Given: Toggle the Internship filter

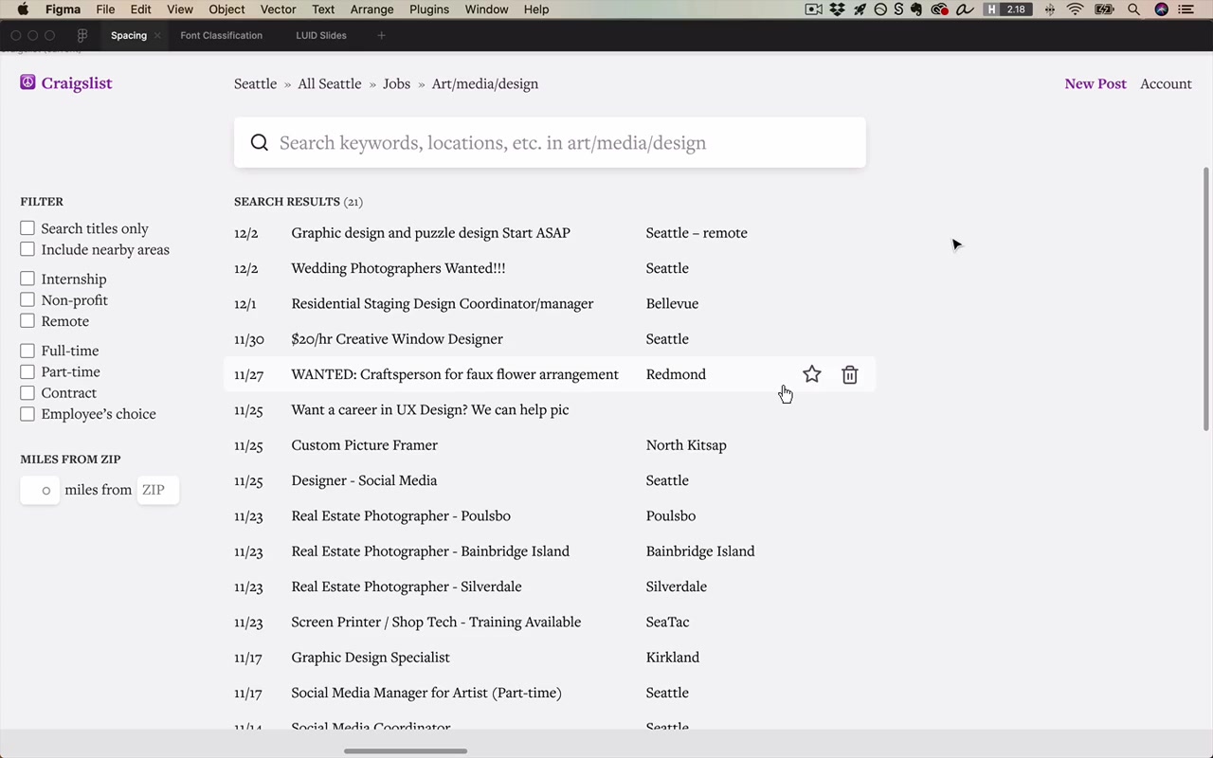Looking at the screenshot, I should click(x=27, y=279).
